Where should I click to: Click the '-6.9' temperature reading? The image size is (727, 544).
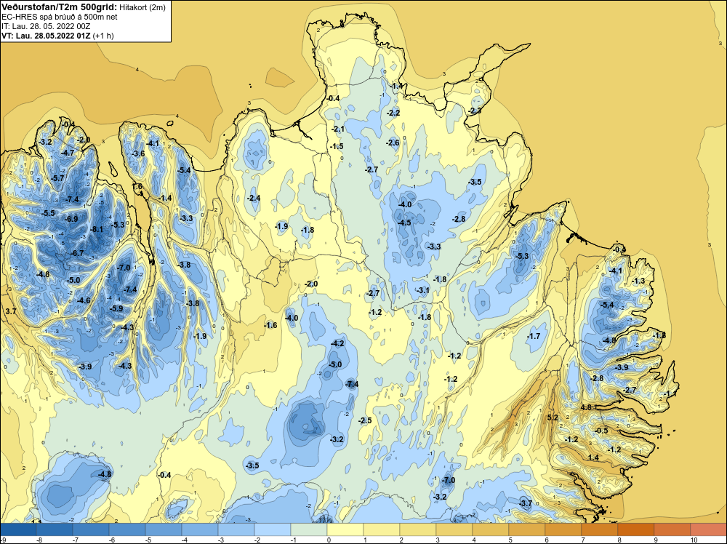click(71, 219)
